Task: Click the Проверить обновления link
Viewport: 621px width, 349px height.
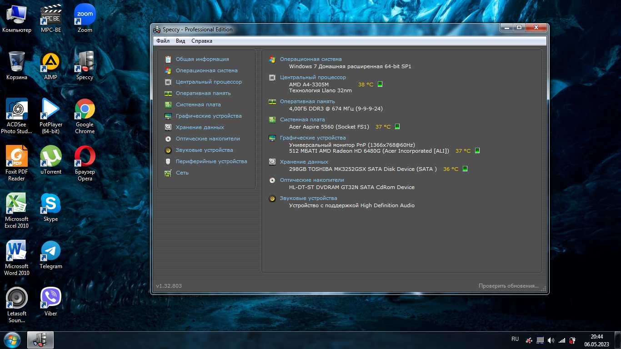Action: click(x=508, y=286)
